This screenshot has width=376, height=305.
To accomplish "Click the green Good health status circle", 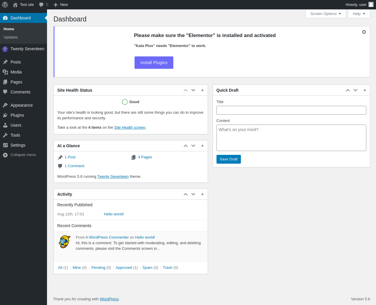I will 125,102.
